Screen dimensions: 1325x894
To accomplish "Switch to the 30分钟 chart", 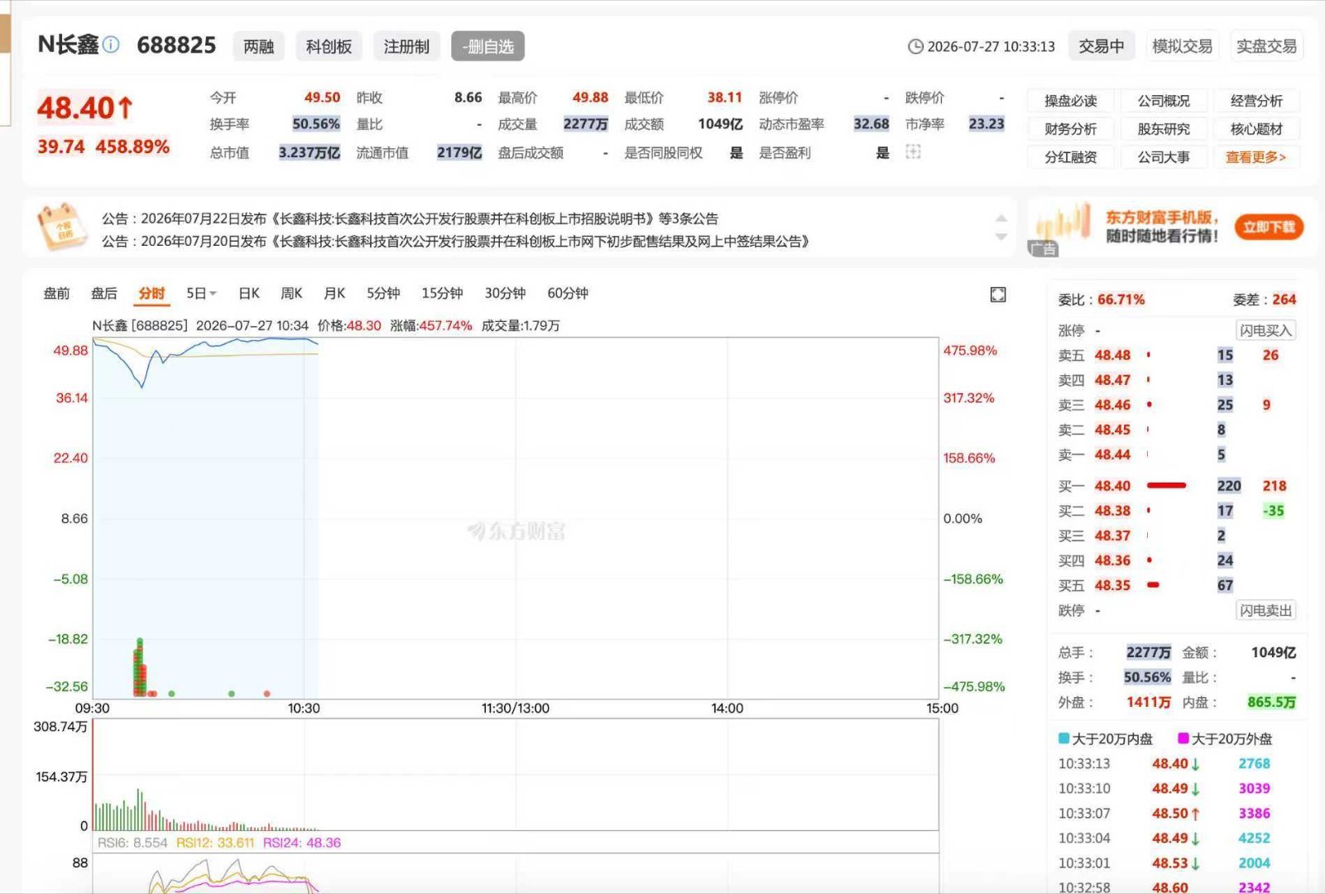I will point(505,293).
